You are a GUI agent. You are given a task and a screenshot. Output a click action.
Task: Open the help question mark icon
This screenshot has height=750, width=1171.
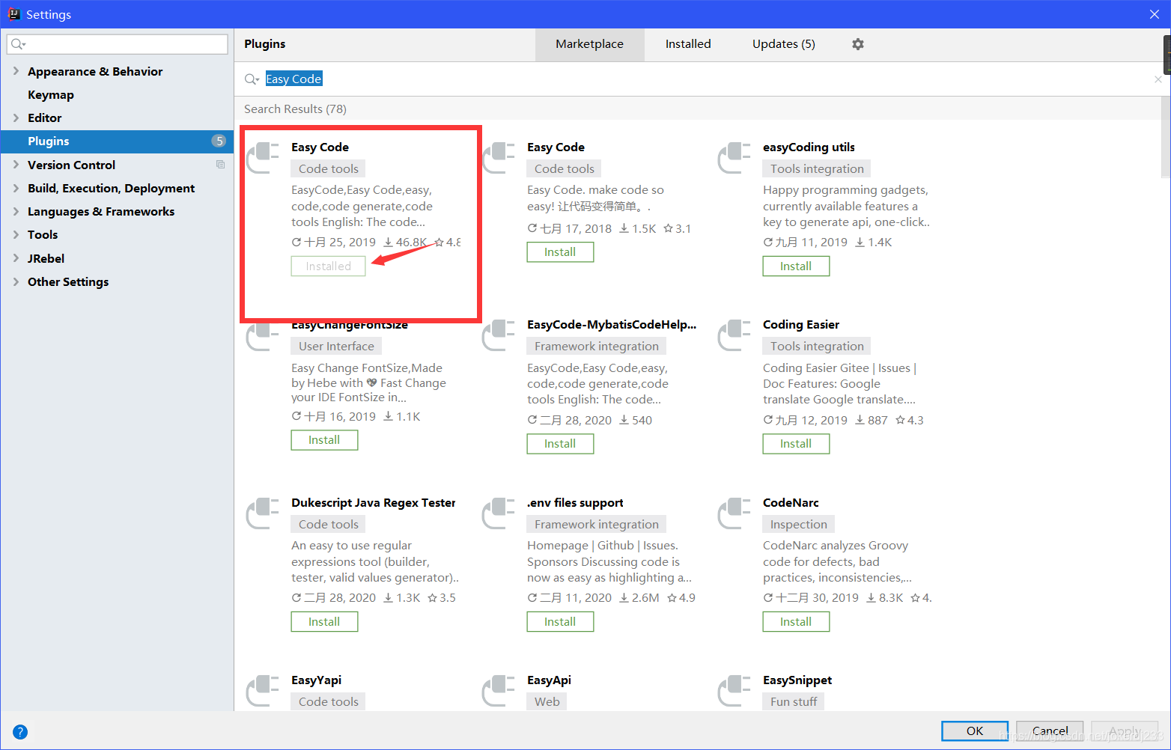click(20, 732)
